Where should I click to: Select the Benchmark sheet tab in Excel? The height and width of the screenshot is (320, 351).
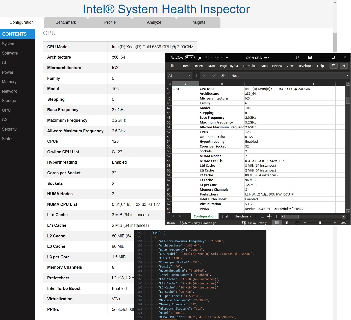click(x=243, y=216)
